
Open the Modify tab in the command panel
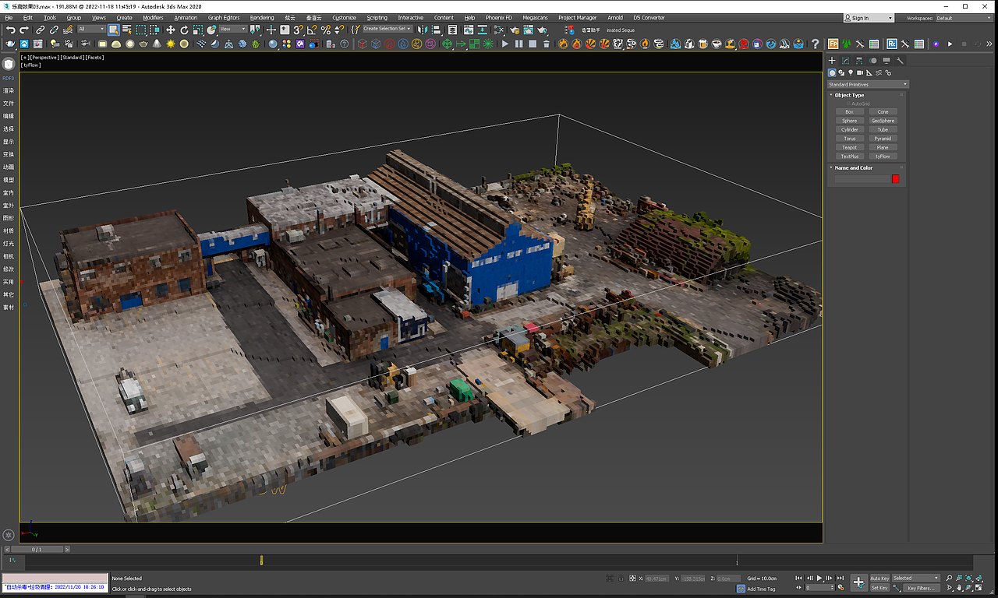coord(845,61)
